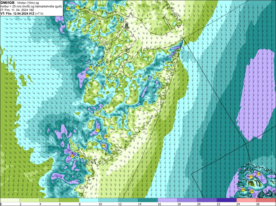Click the yellow gust label 27 beside label 25
The height and width of the screenshot is (206, 276).
(78, 7)
